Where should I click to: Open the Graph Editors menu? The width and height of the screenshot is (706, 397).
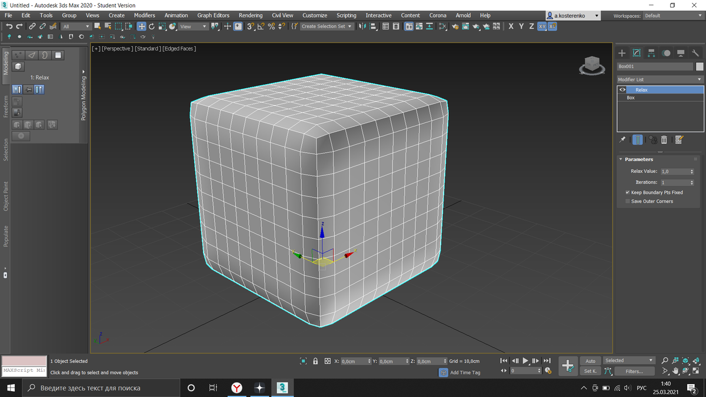pos(213,15)
